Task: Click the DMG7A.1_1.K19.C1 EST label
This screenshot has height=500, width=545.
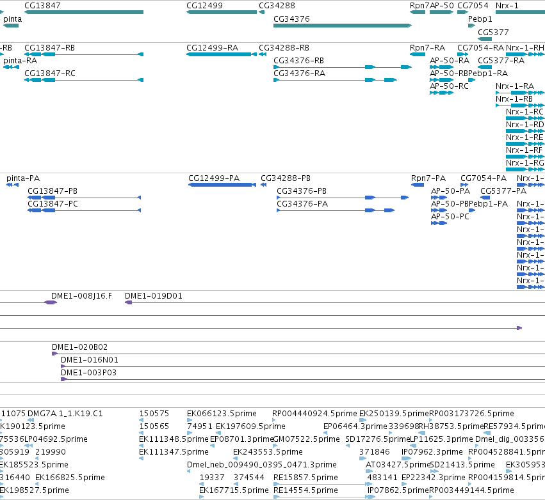Action: pyautogui.click(x=65, y=414)
